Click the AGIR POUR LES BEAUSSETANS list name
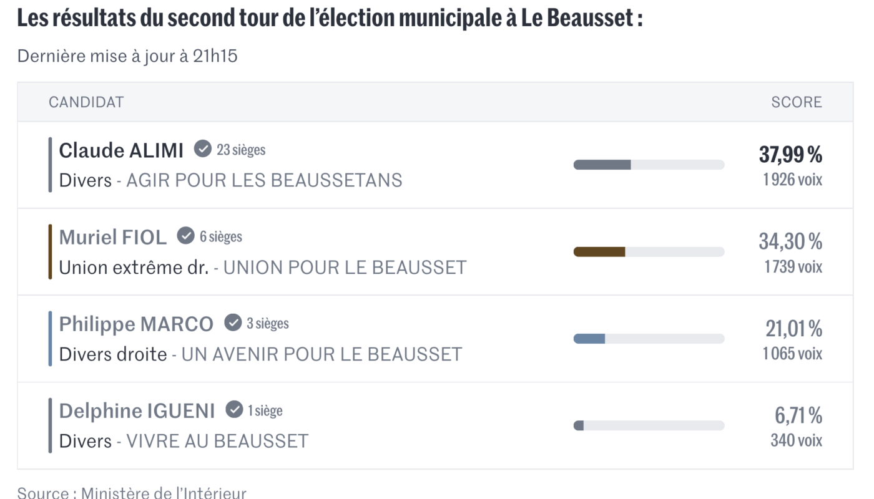This screenshot has width=874, height=499. (264, 180)
